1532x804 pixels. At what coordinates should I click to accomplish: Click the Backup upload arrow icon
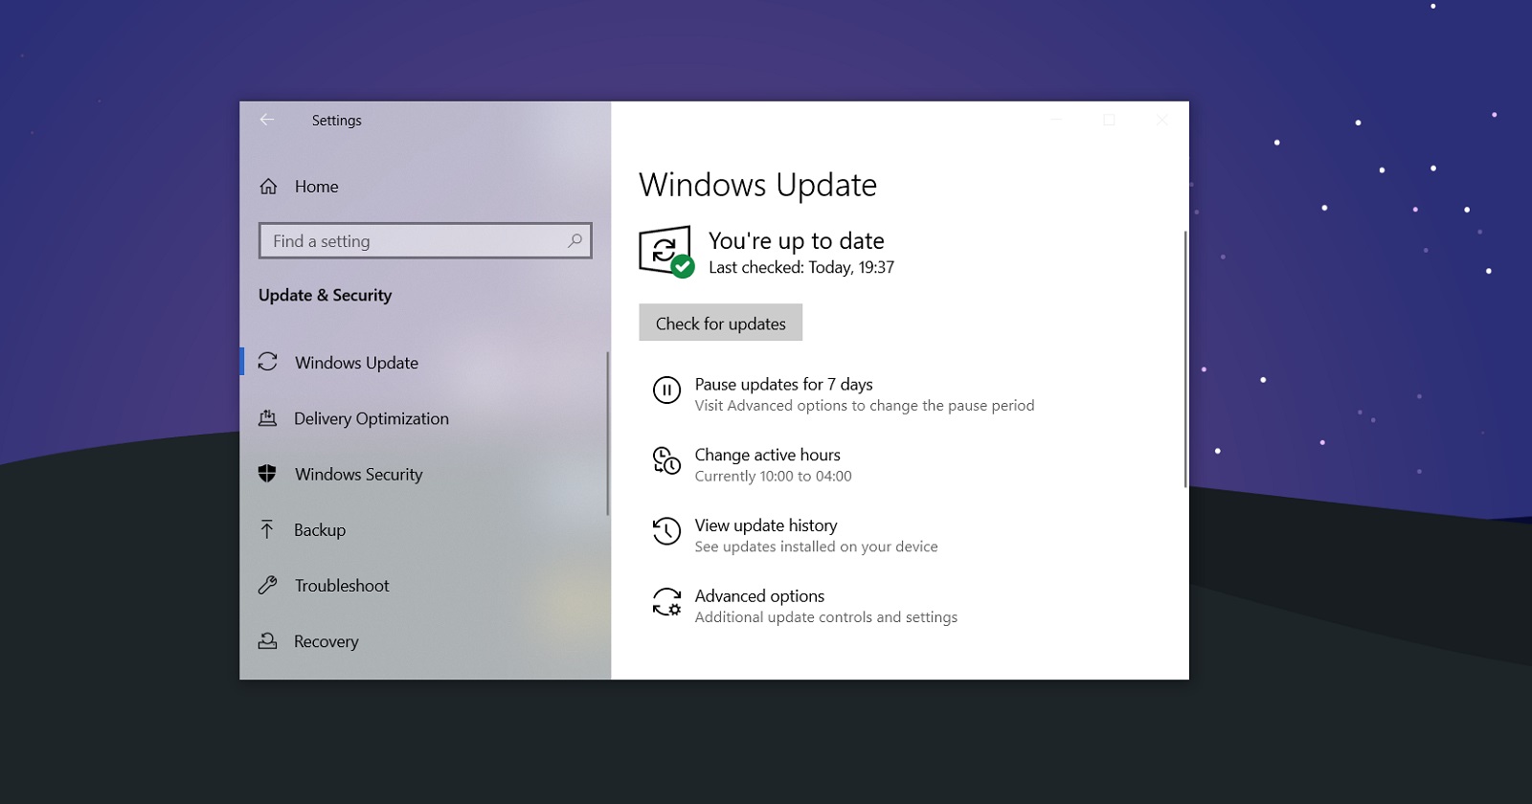point(267,529)
